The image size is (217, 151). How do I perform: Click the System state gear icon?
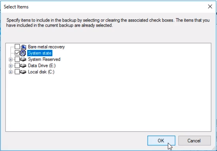(23, 53)
